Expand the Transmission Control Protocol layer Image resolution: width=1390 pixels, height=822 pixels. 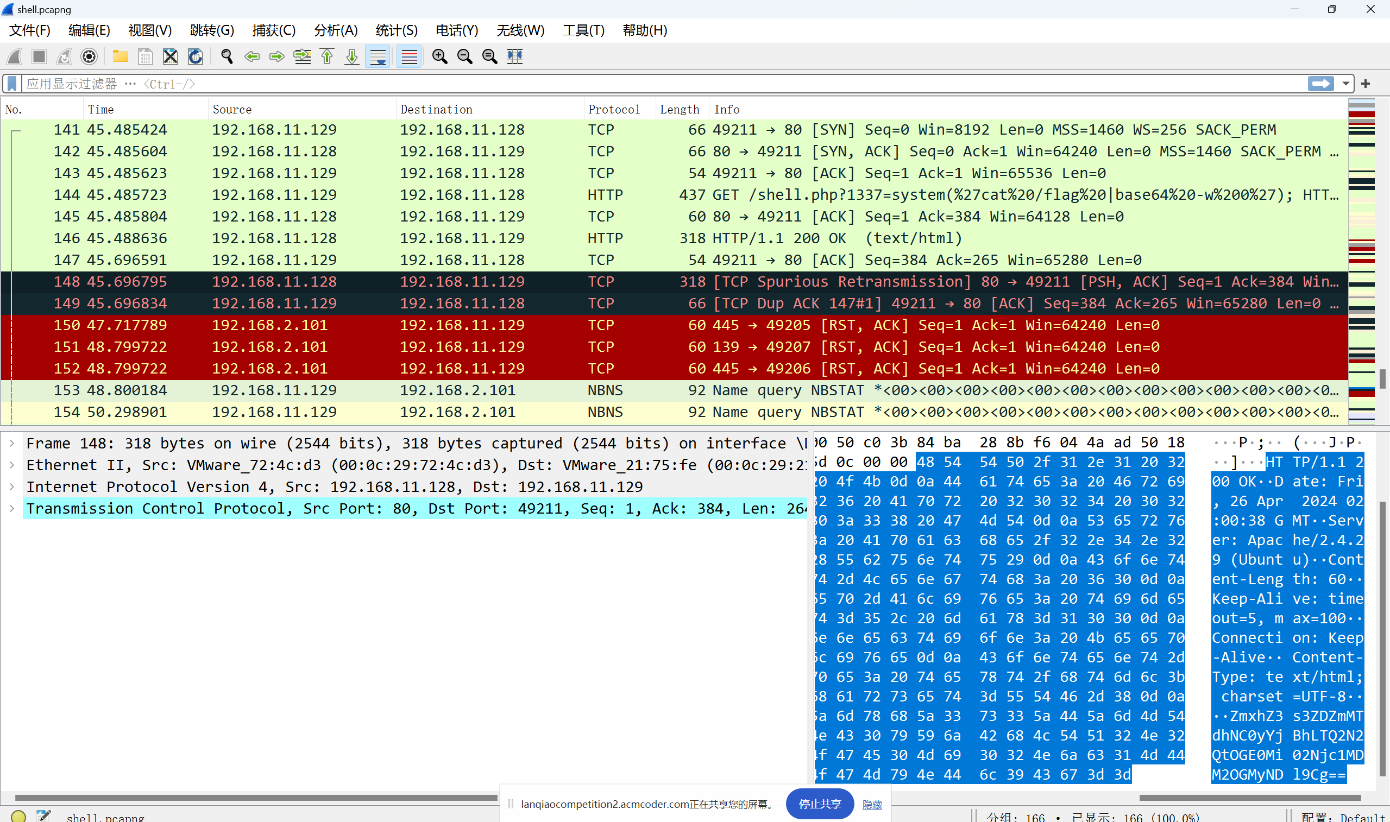(x=11, y=508)
